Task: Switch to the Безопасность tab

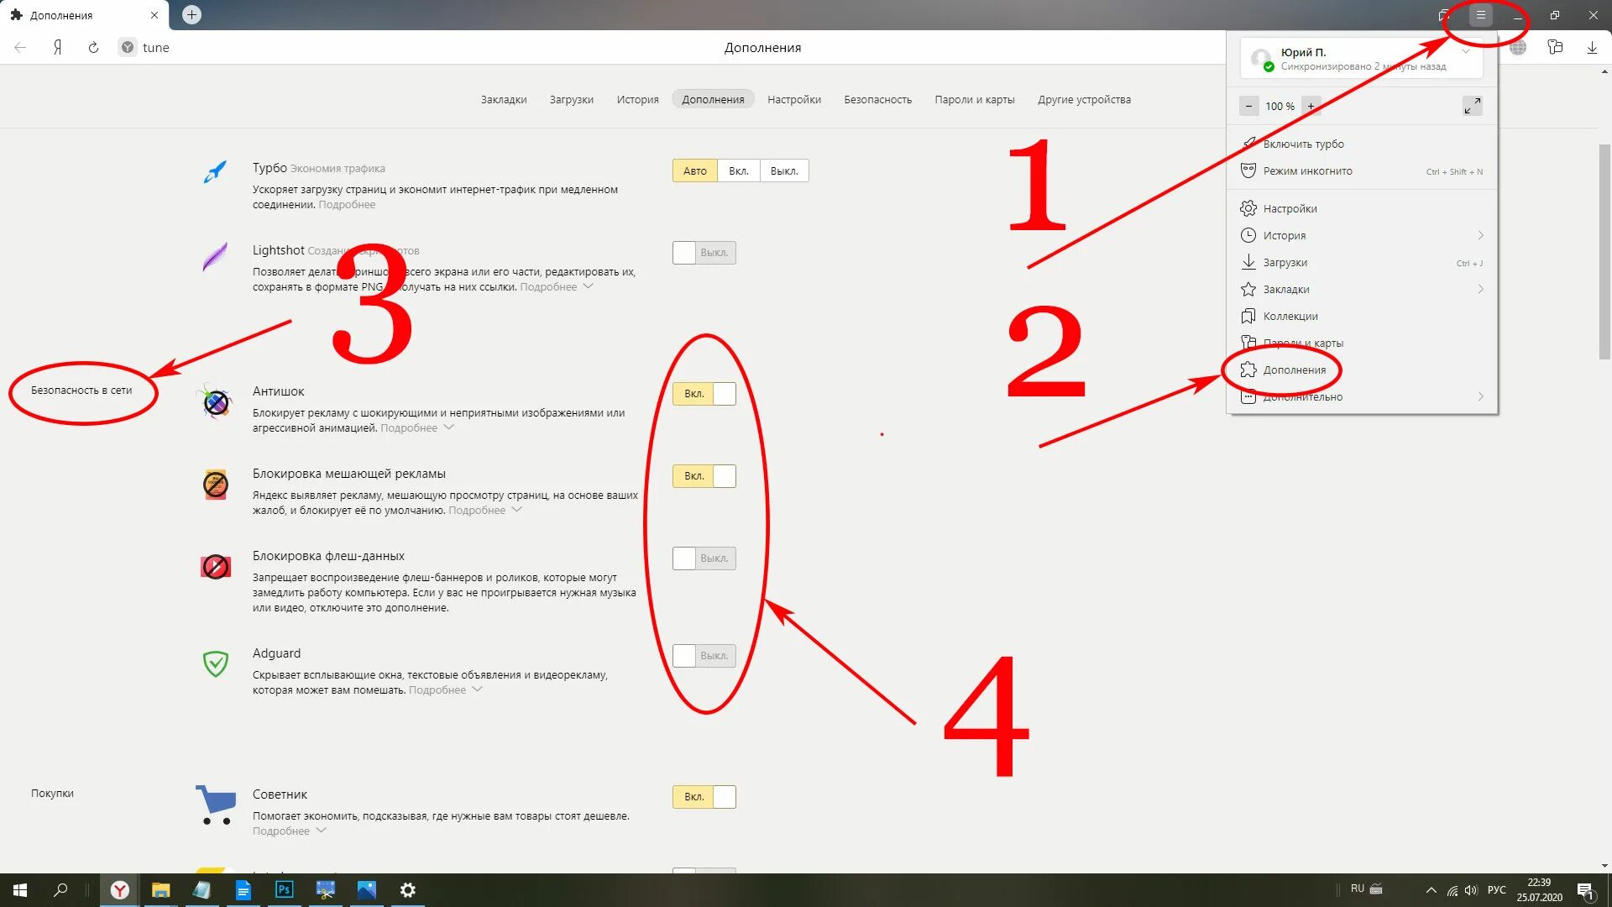Action: 878,99
